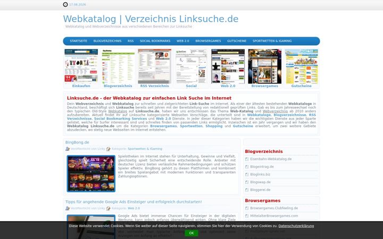This screenshot has width=383, height=239.
Task: Open the Browsergames sidebar heading
Action: tap(263, 201)
